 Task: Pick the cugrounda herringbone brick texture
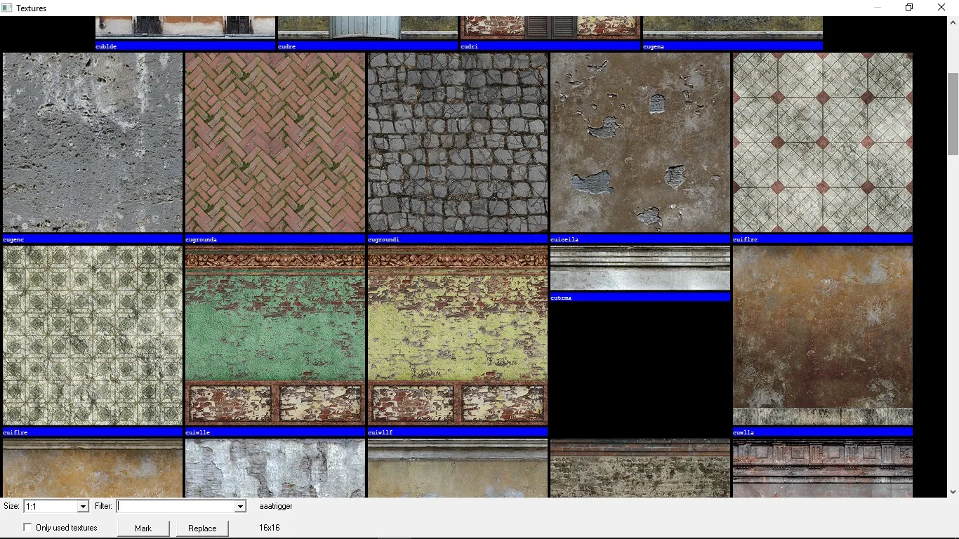tap(275, 142)
